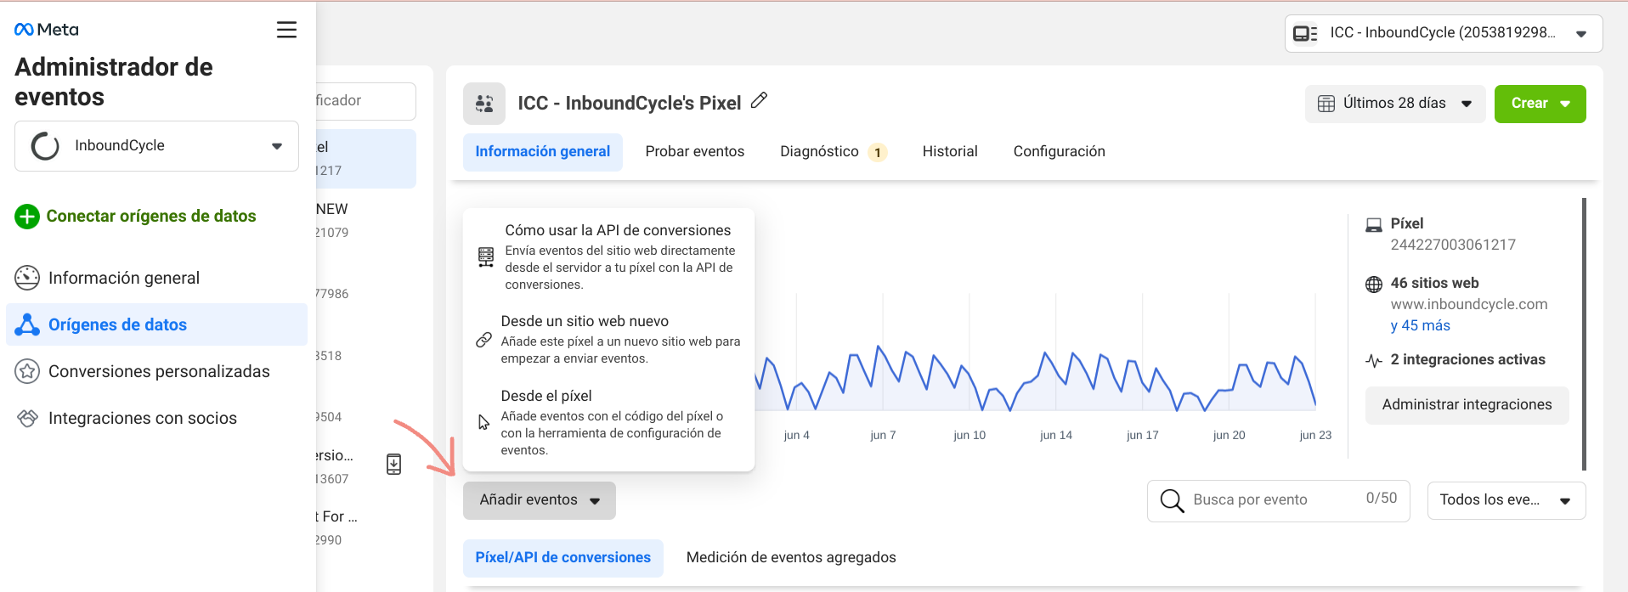1628x592 pixels.
Task: Choose Desde el píxel menu option
Action: click(x=608, y=422)
